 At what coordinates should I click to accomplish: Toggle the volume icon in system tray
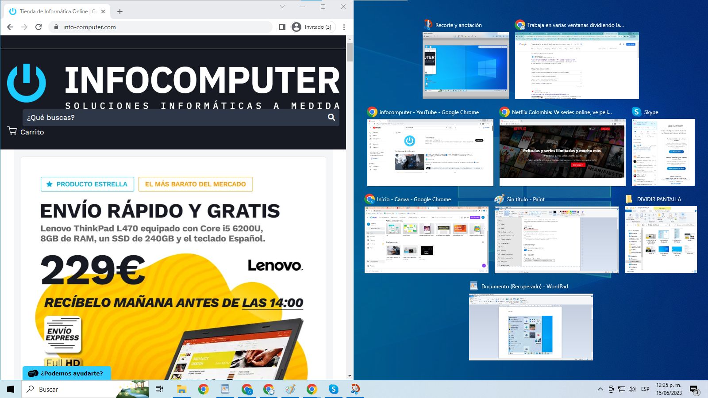pos(631,390)
